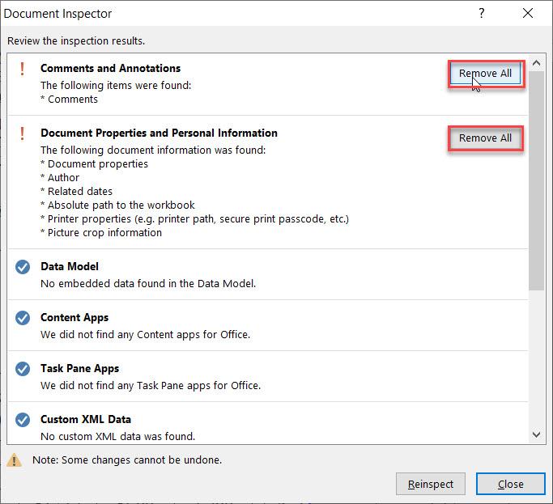The height and width of the screenshot is (504, 553).
Task: Close the Document Inspector with title bar X
Action: pyautogui.click(x=529, y=13)
